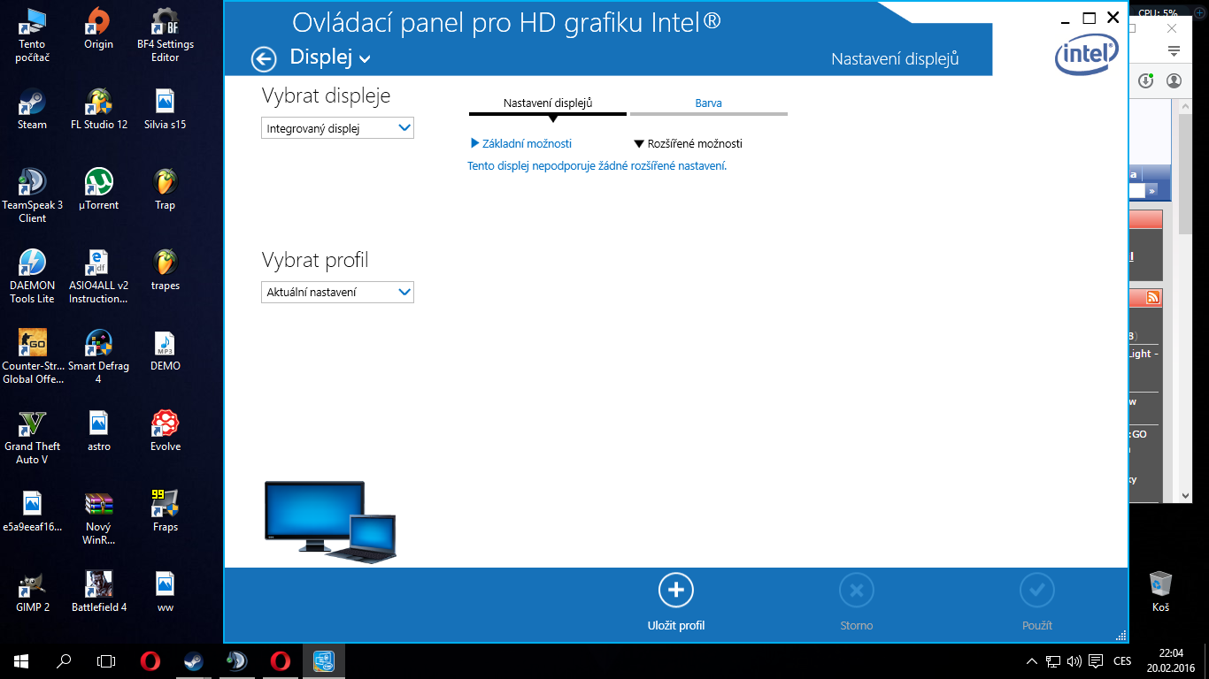The image size is (1209, 679).
Task: Switch to the Barva tab
Action: 708,103
